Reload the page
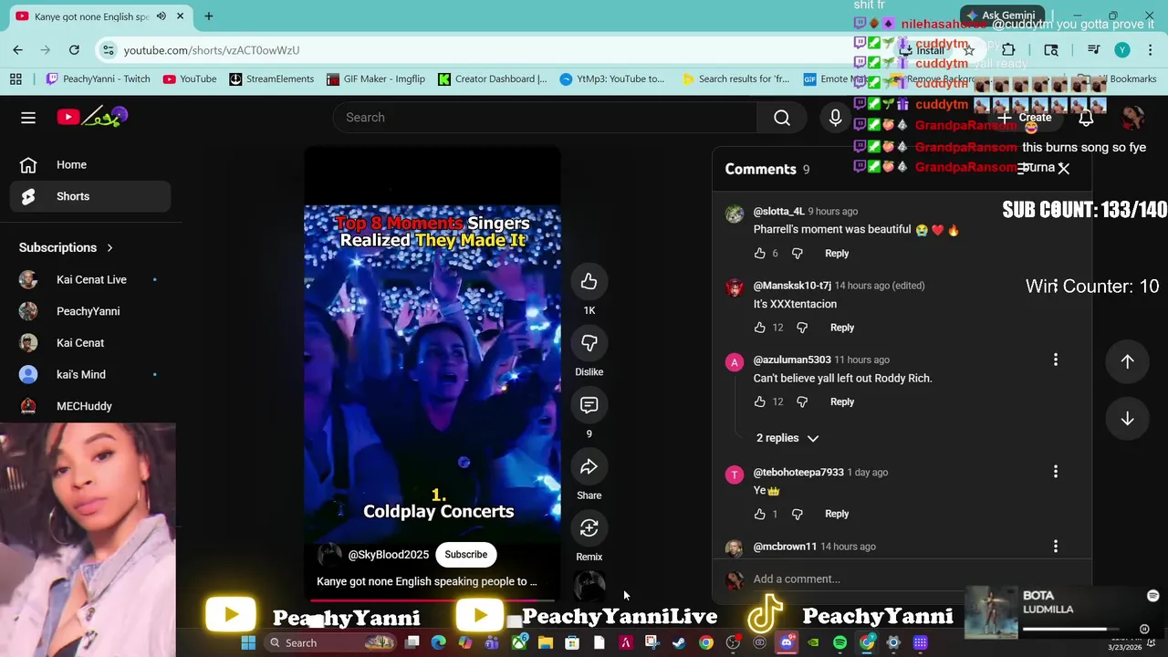Screen dimensions: 1168x657 click(x=74, y=50)
